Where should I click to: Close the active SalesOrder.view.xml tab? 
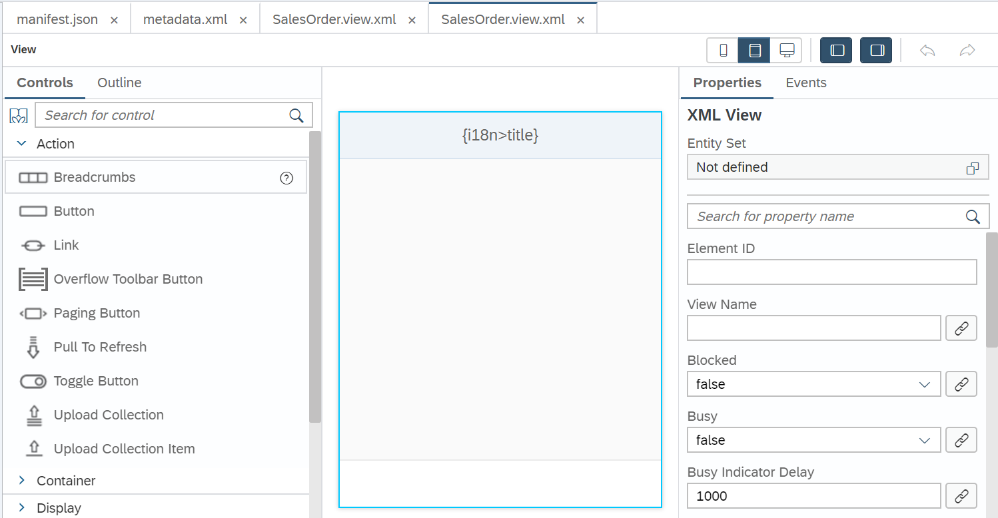tap(580, 20)
